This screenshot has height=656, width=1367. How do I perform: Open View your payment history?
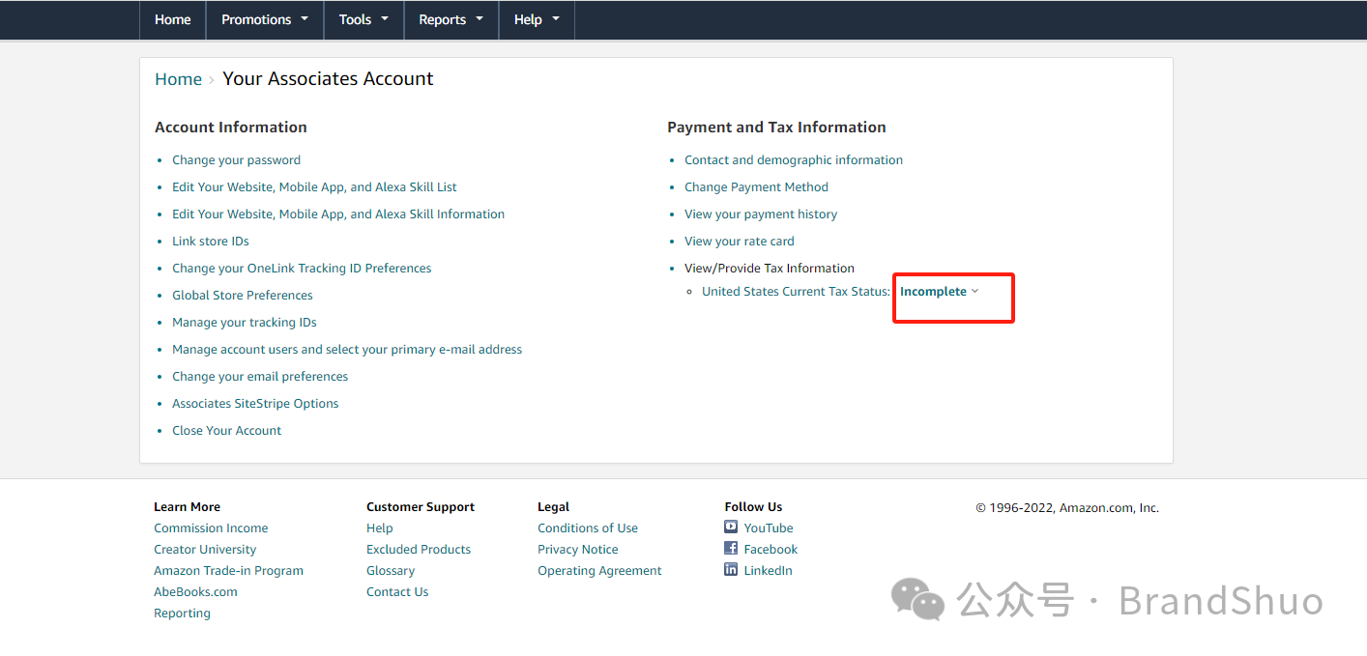point(761,214)
